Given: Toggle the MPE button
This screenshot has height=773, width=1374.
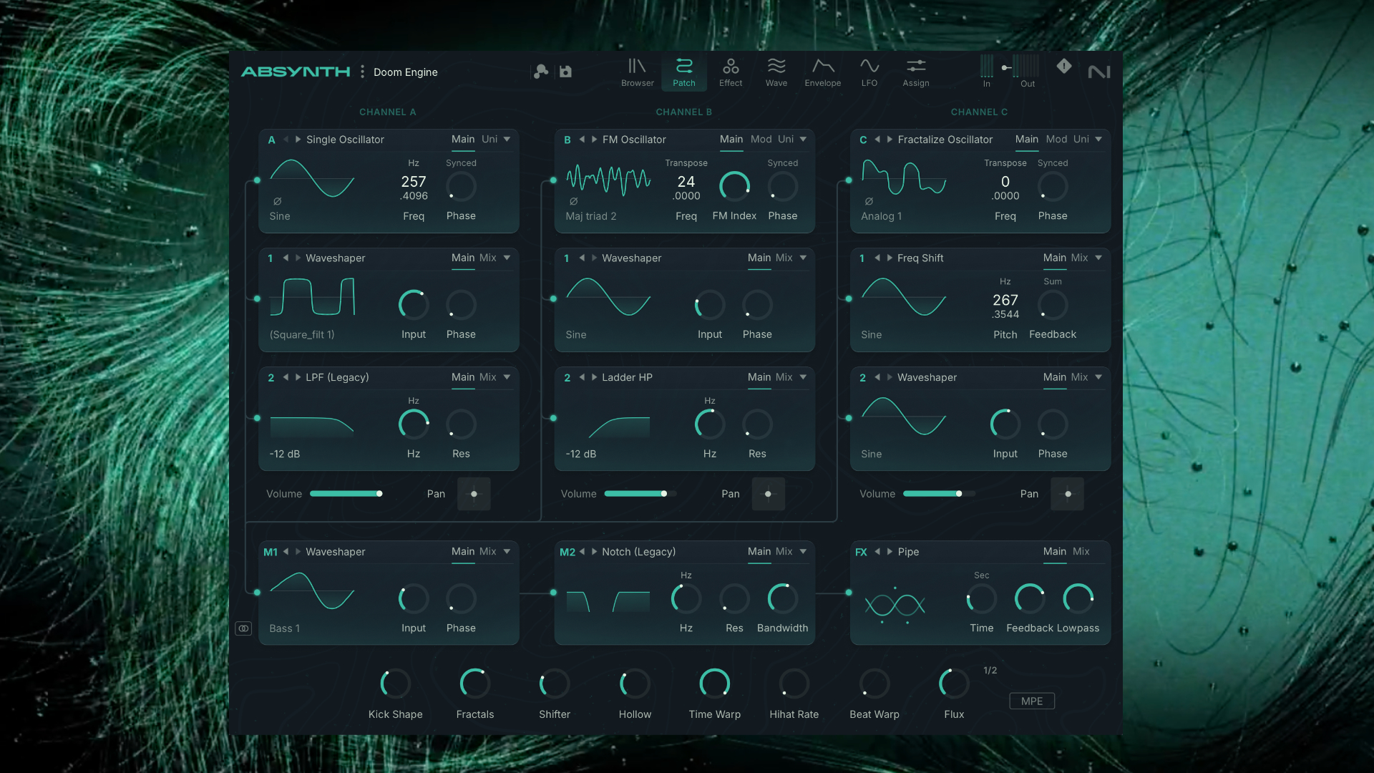Looking at the screenshot, I should tap(1031, 701).
